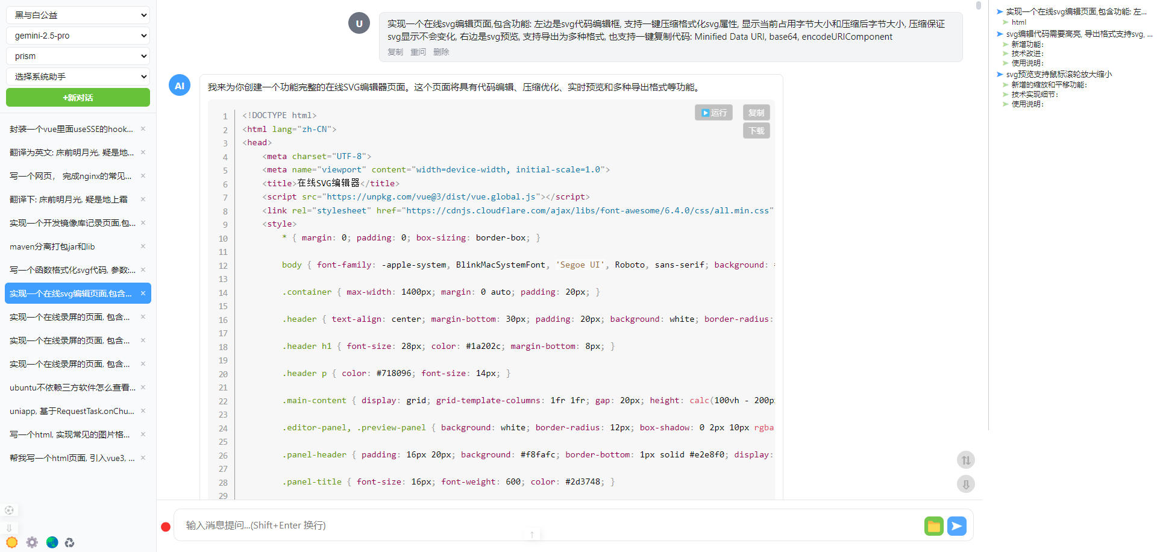1157x552 pixels.
Task: Delete the '封装一个vue里面useSSE的hook' chat
Action: click(143, 129)
